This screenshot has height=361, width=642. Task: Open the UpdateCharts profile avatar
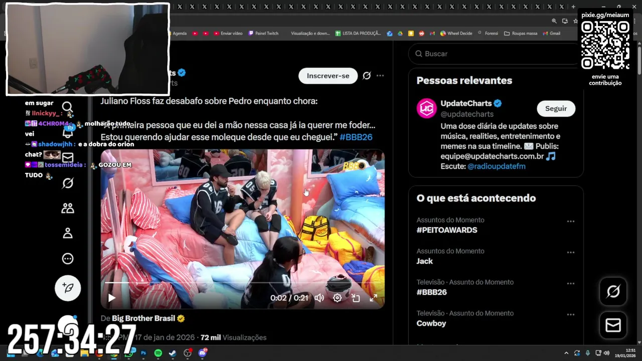pyautogui.click(x=427, y=108)
